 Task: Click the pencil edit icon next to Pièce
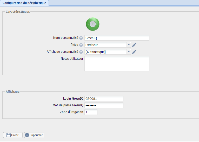point(134,45)
